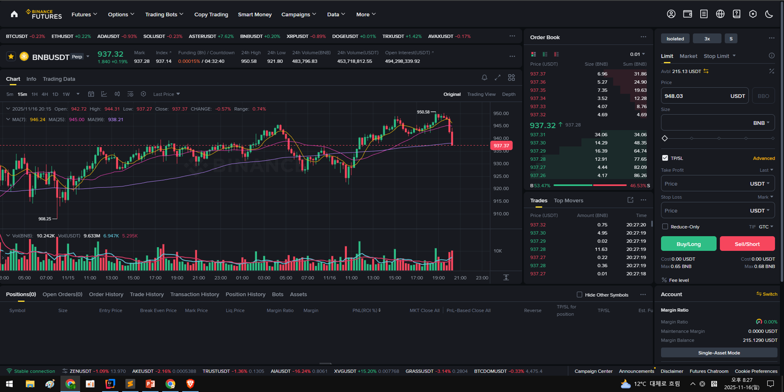Click the Take Profit price field
784x392 pixels.
(718, 184)
